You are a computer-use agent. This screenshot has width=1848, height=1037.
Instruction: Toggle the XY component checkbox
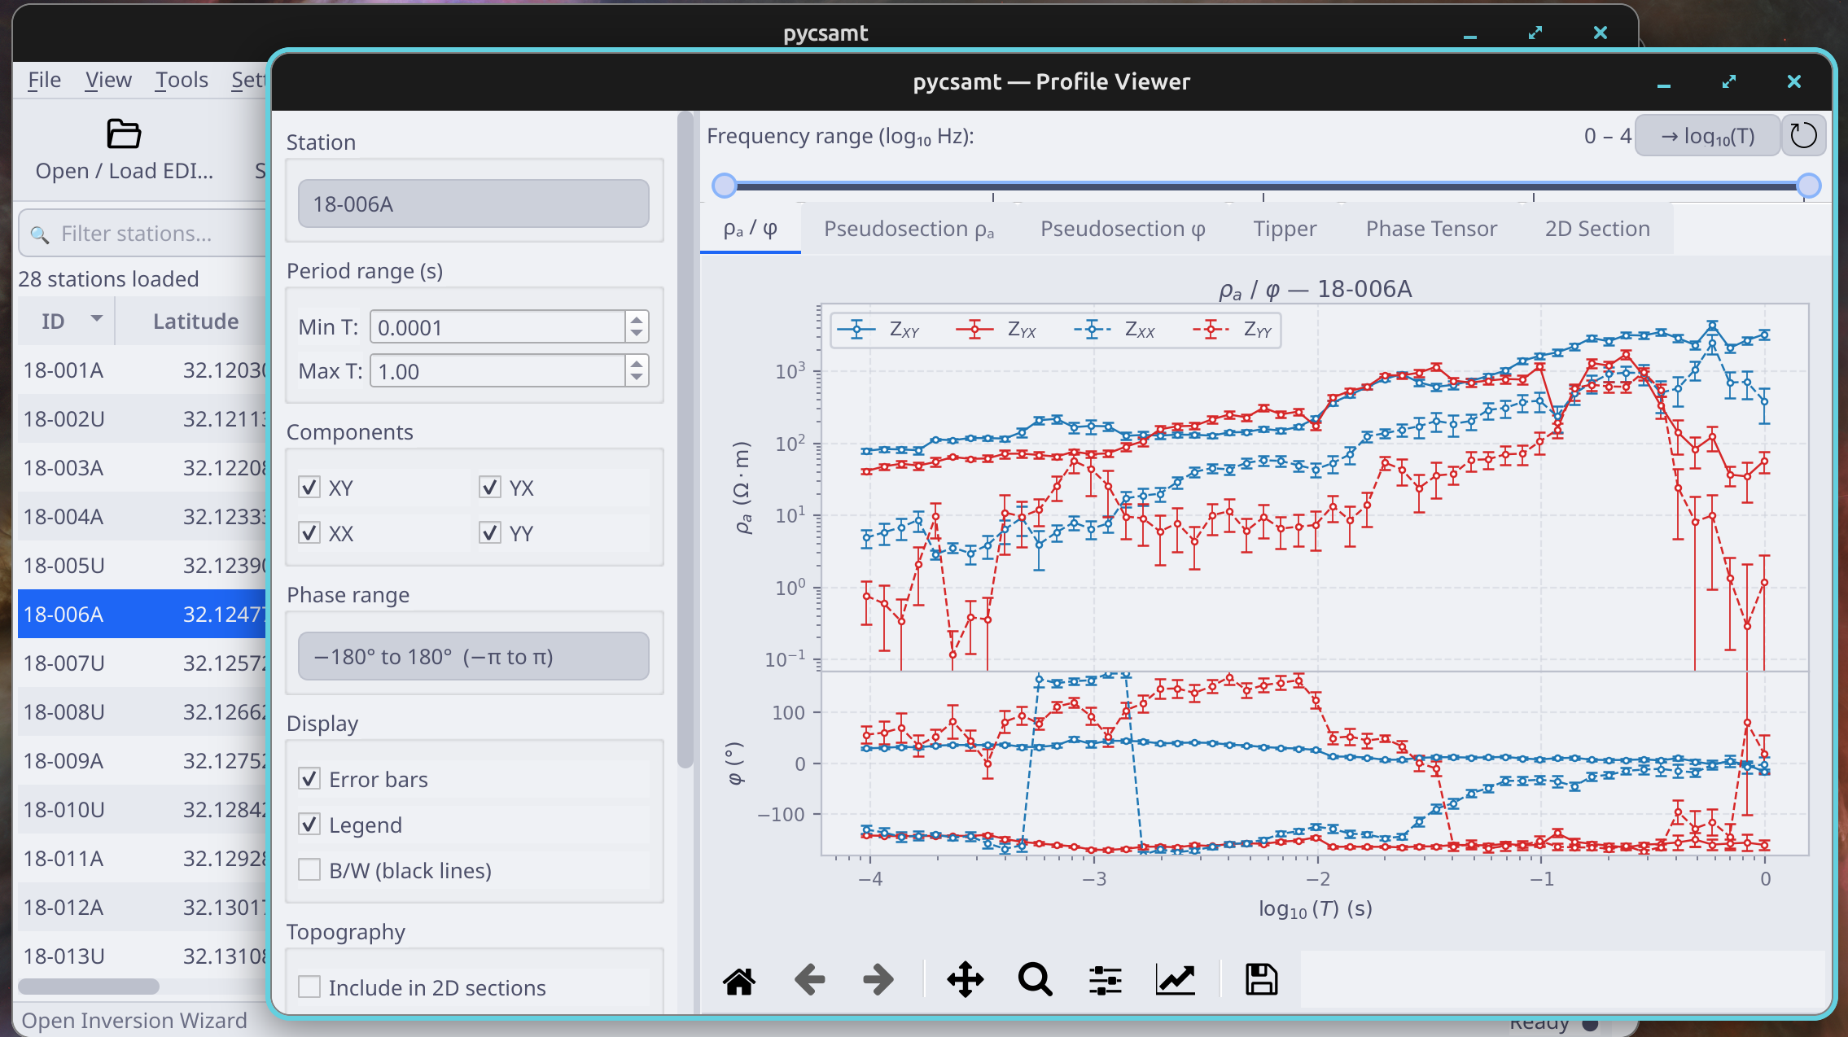pyautogui.click(x=309, y=488)
